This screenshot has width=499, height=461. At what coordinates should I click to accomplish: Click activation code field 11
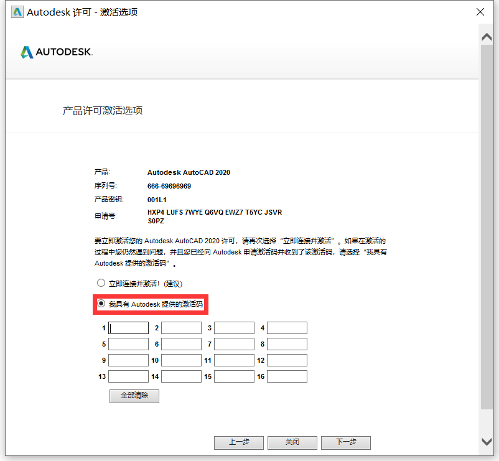coord(234,360)
